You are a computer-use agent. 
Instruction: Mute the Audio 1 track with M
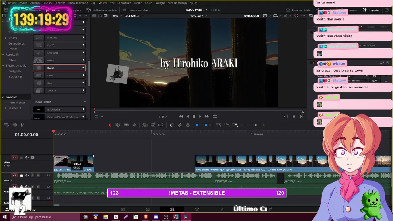(x=38, y=176)
